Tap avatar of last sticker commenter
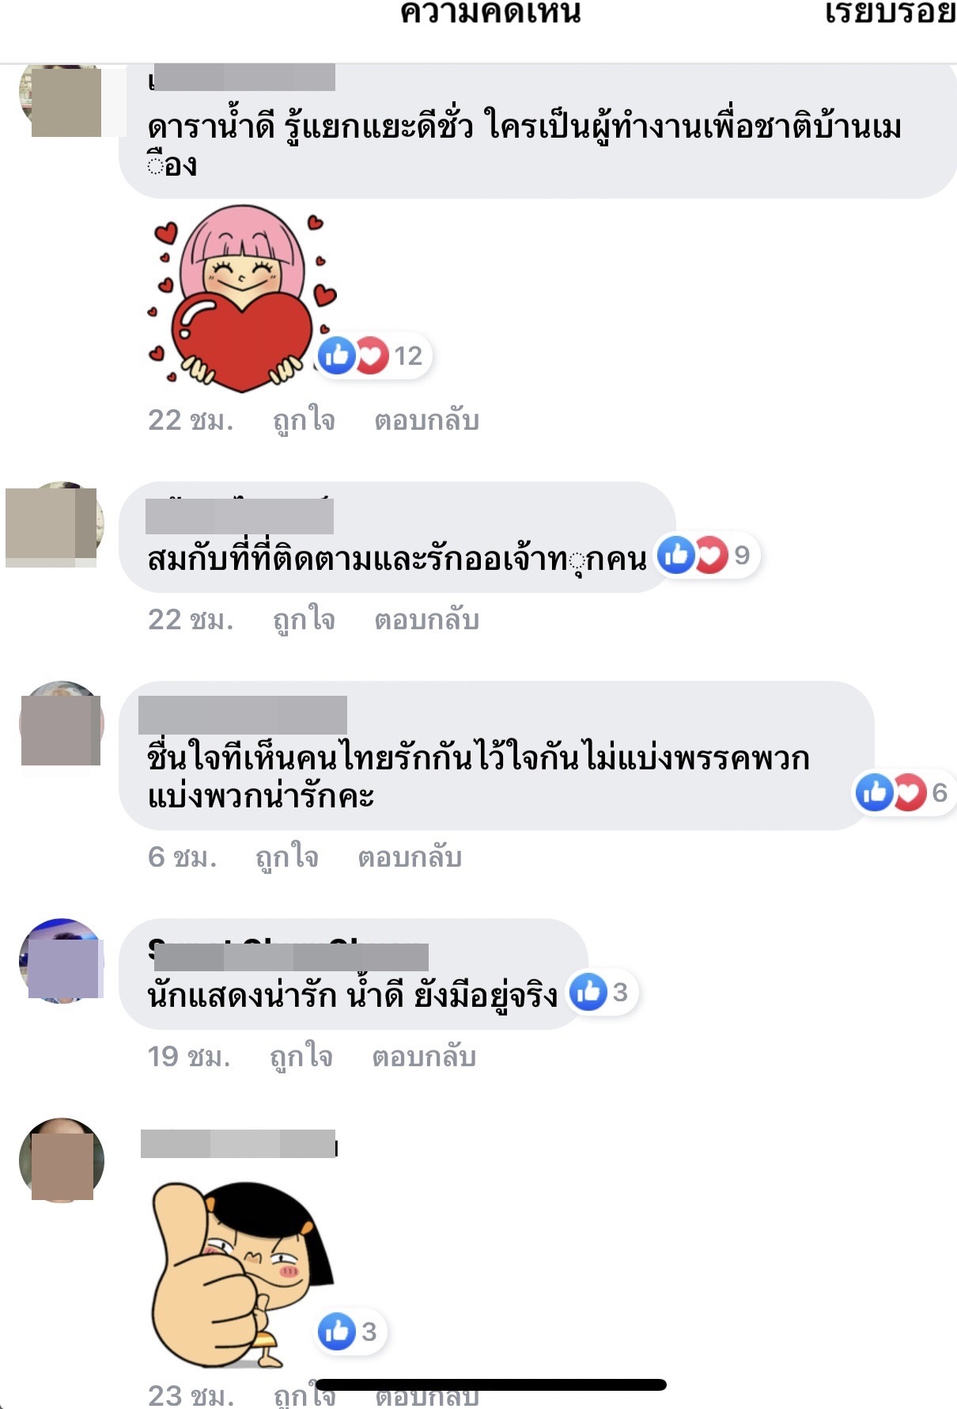Viewport: 957px width, 1409px height. tap(62, 1160)
